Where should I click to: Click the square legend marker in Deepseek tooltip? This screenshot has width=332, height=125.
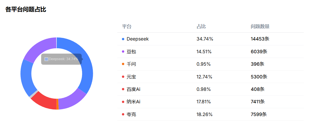(46, 59)
